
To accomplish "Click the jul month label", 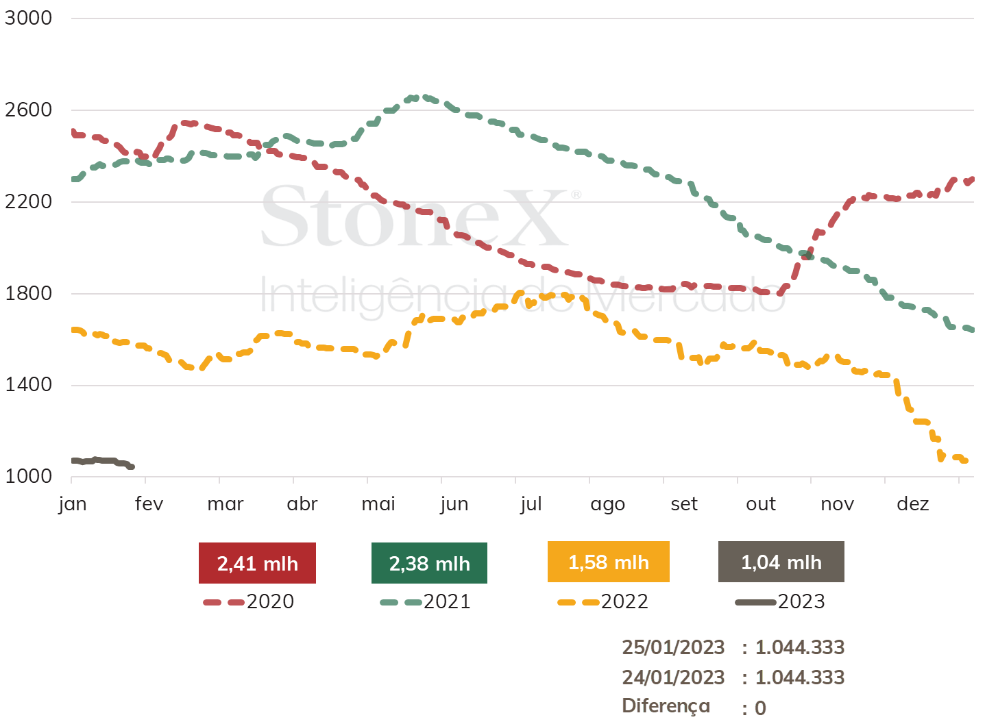I will point(531,505).
